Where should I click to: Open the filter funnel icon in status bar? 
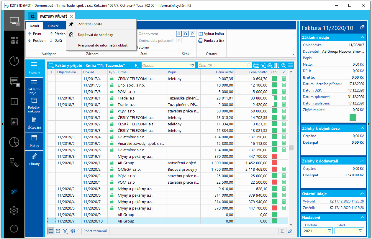click(65, 231)
